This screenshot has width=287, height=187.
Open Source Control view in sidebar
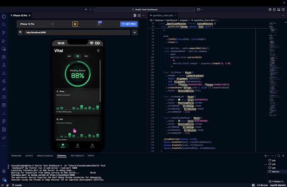pyautogui.click(x=4, y=32)
